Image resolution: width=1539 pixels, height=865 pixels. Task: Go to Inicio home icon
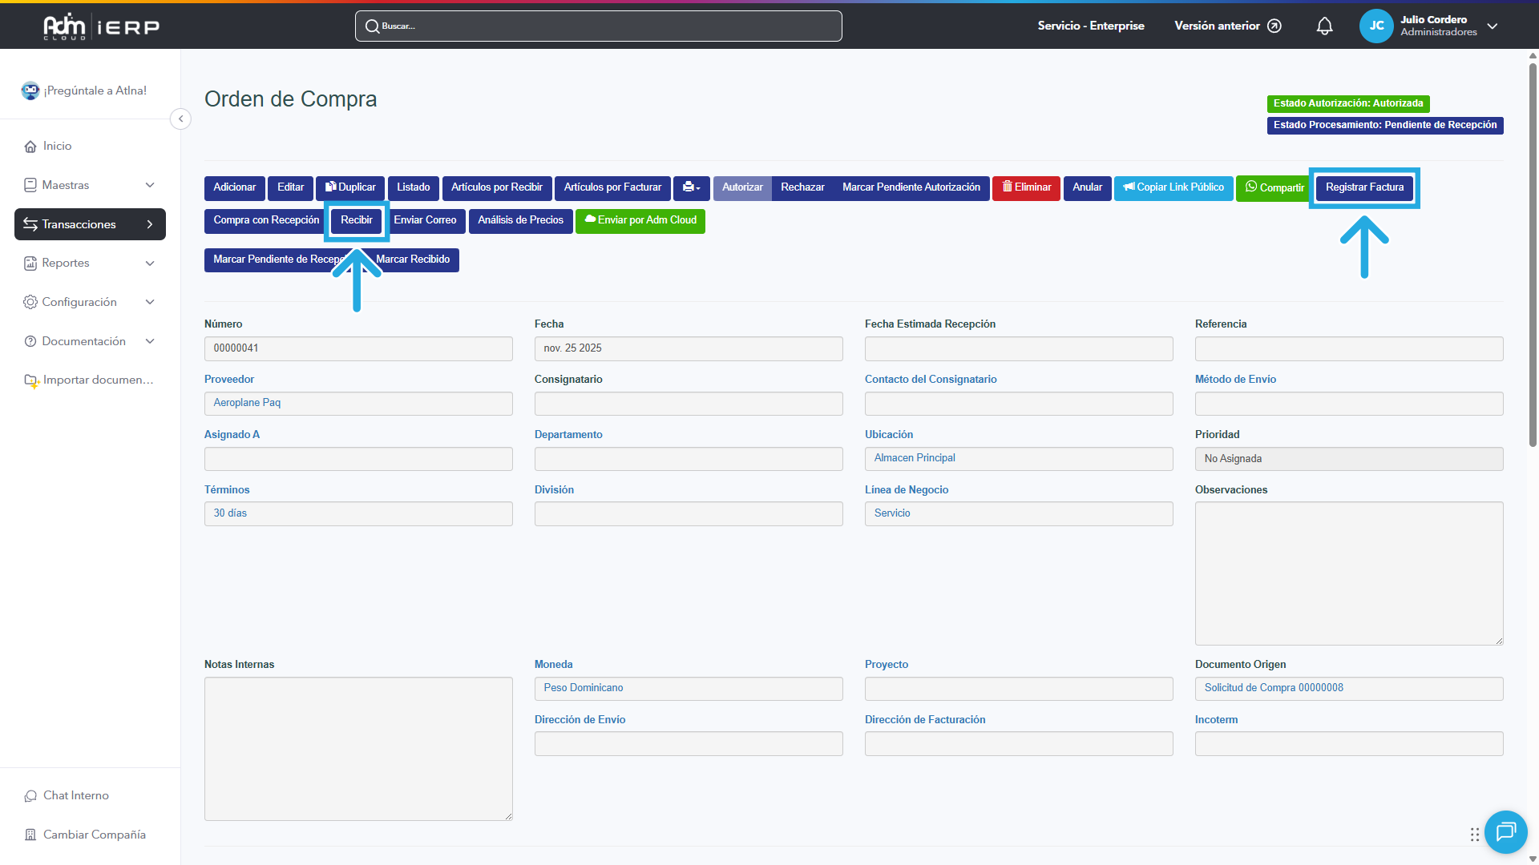(30, 147)
